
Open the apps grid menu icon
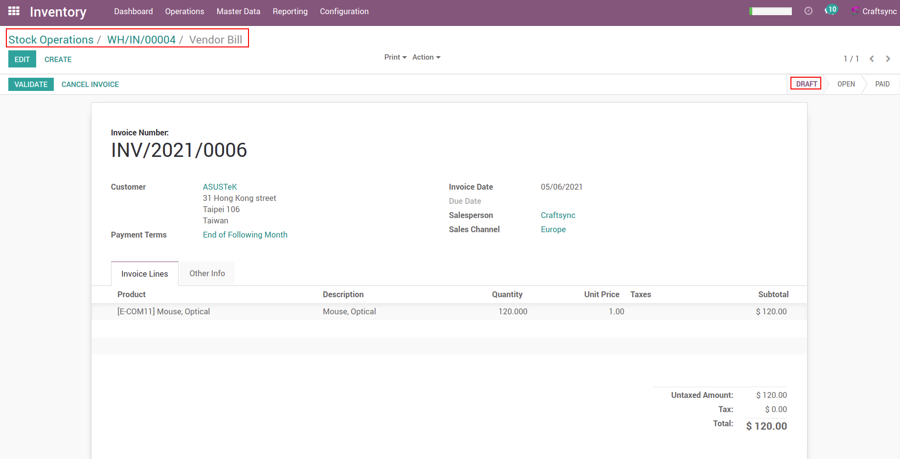pos(14,11)
